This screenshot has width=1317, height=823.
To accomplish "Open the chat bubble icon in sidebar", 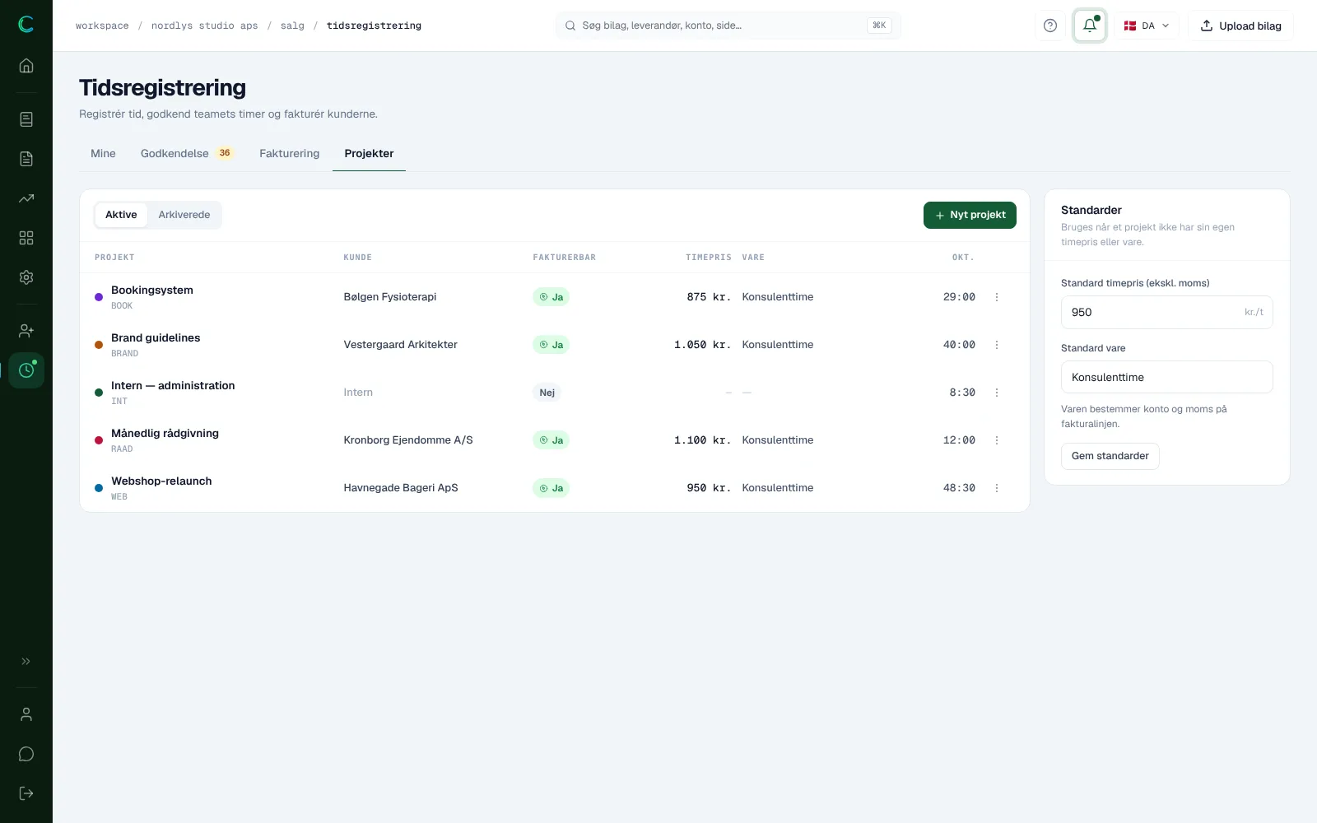I will point(26,754).
